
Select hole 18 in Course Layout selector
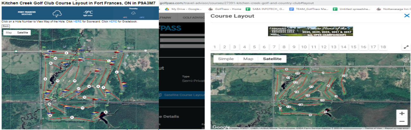(383, 47)
